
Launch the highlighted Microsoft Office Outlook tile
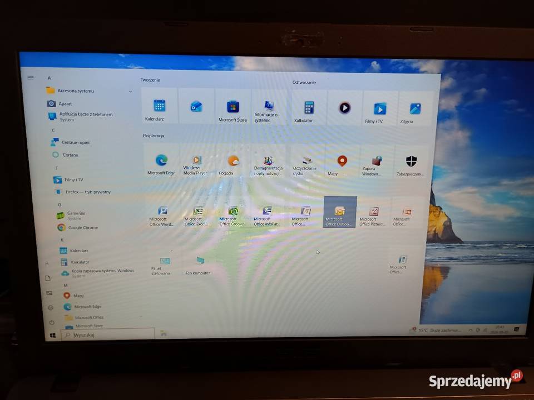pos(340,212)
